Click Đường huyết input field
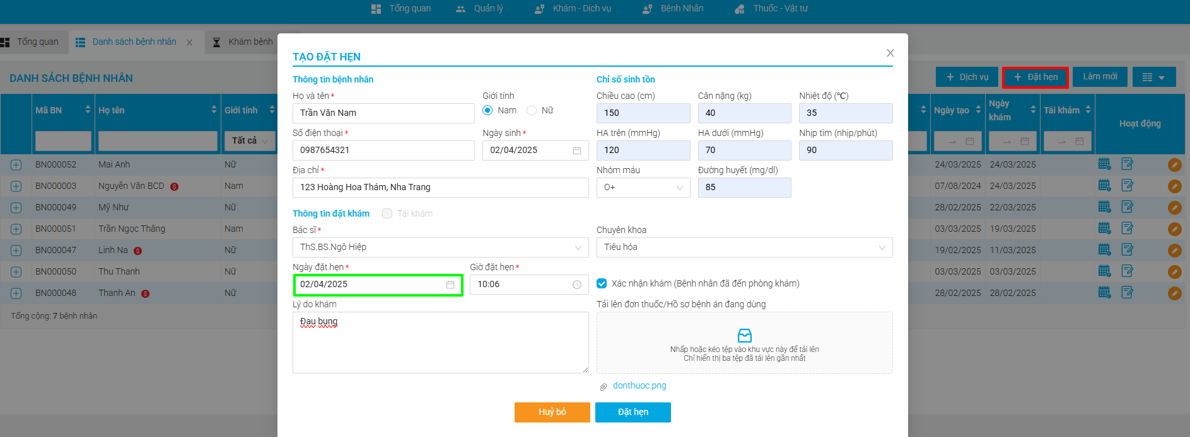Viewport: 1190px width, 437px height. tap(745, 188)
